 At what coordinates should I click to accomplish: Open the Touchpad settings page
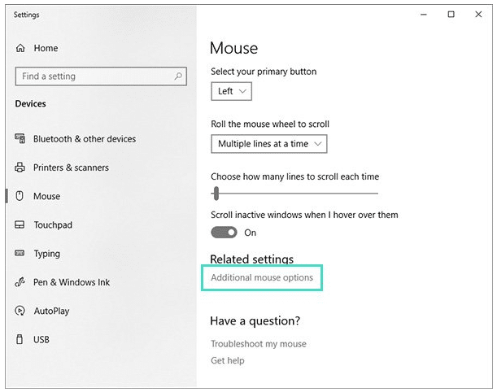point(53,225)
